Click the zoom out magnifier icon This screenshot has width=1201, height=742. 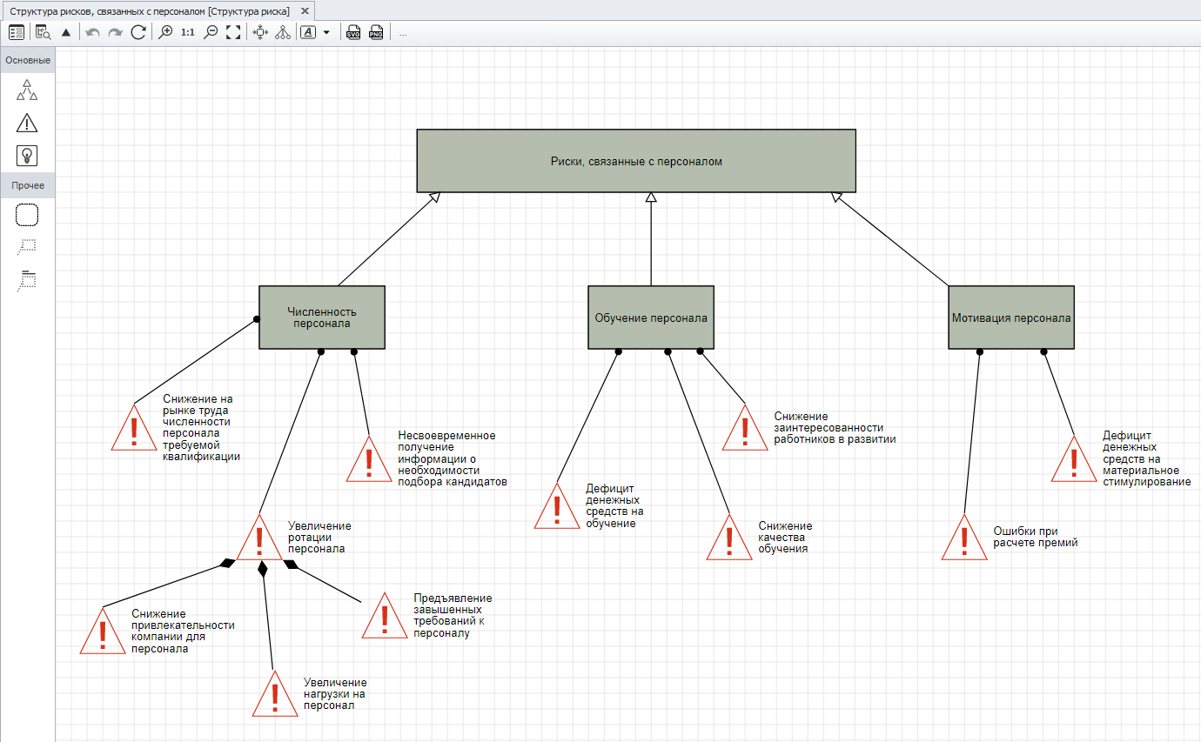(x=211, y=32)
